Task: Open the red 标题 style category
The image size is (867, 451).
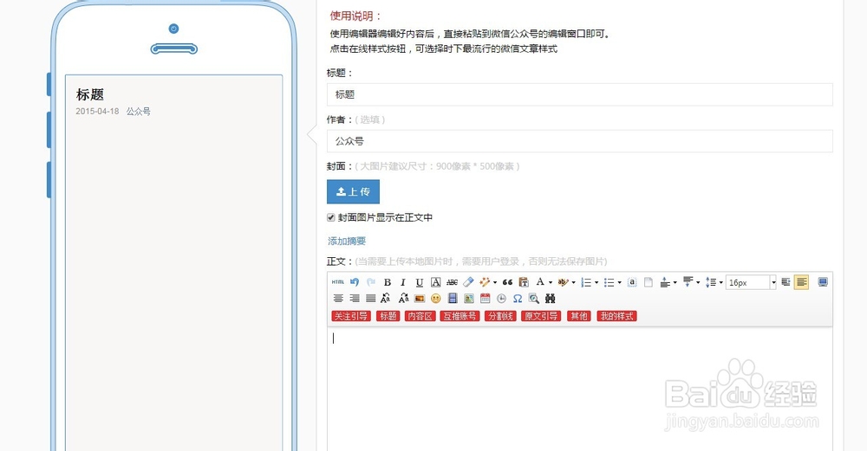Action: click(388, 316)
